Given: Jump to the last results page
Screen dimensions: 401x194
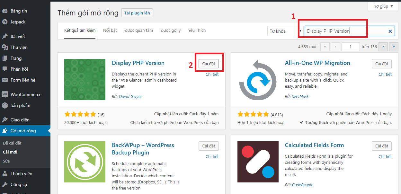Looking at the screenshot, I should 394,47.
